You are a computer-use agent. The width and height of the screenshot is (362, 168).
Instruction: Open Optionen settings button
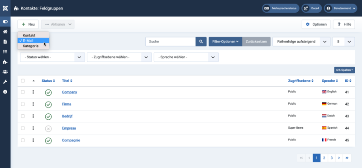click(x=316, y=24)
